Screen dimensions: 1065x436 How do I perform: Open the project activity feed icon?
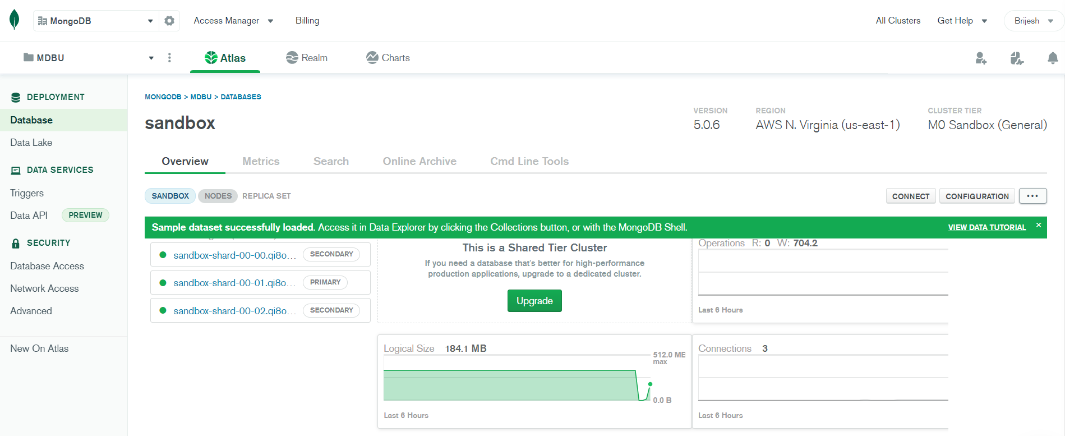coord(1017,58)
